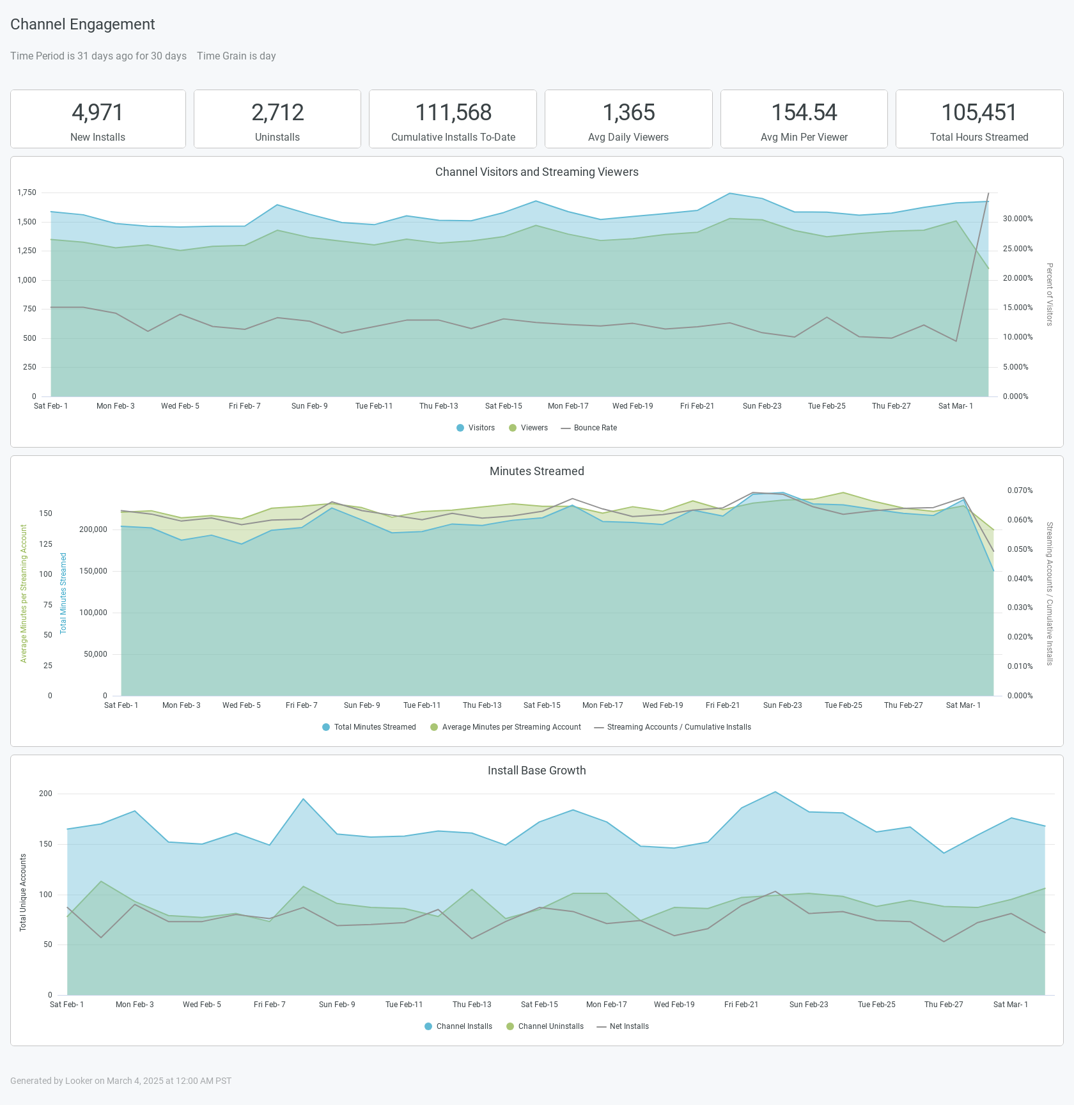Click the Percent of Visitors axis label
The height and width of the screenshot is (1105, 1074).
click(1049, 294)
